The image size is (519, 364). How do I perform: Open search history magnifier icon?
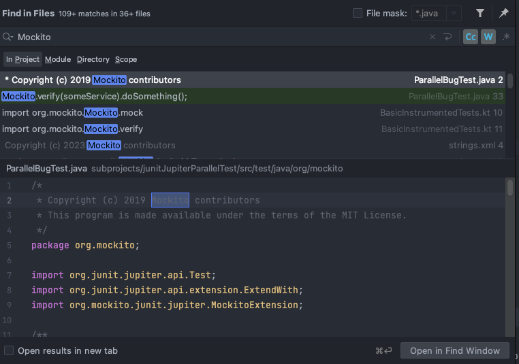pos(7,37)
